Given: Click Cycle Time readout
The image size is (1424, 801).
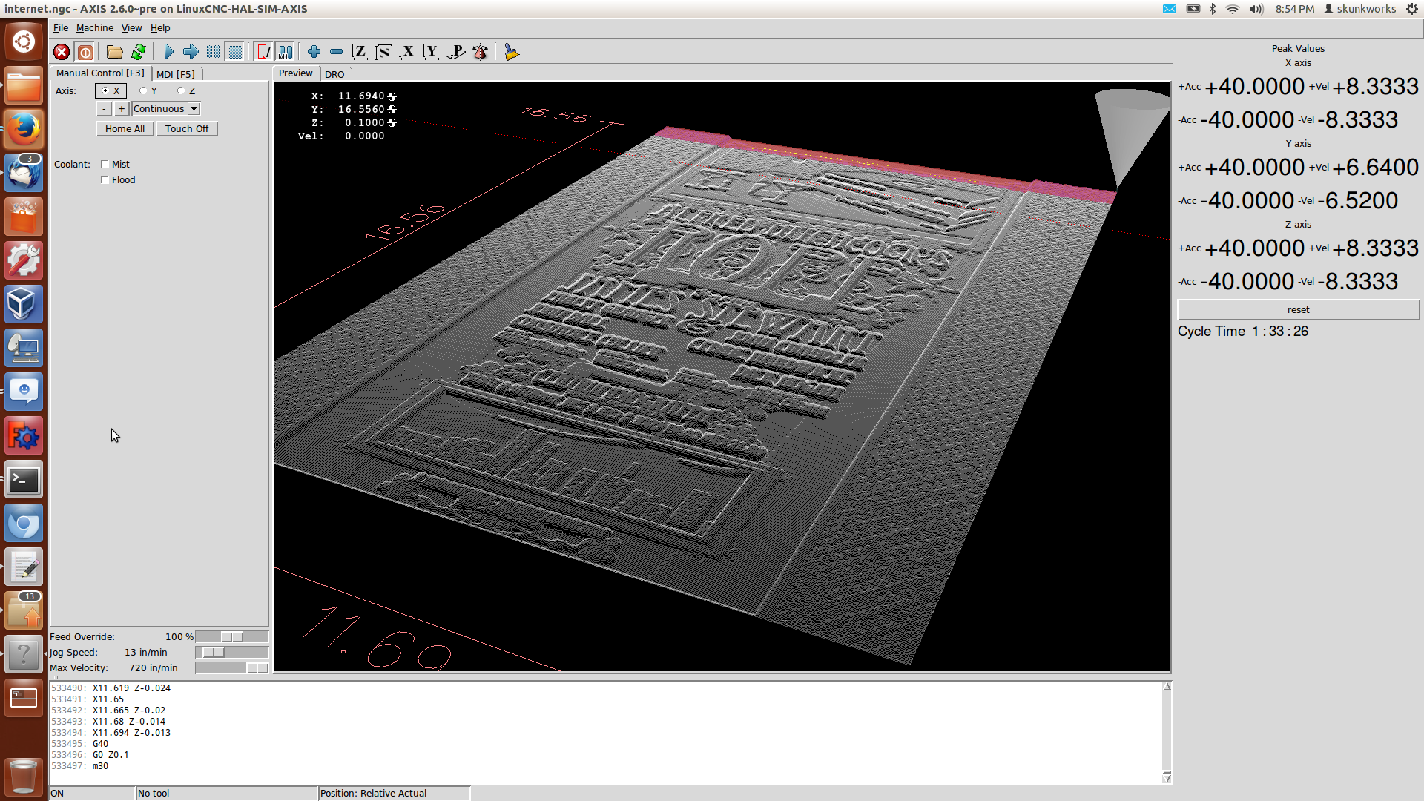Looking at the screenshot, I should click(x=1243, y=332).
